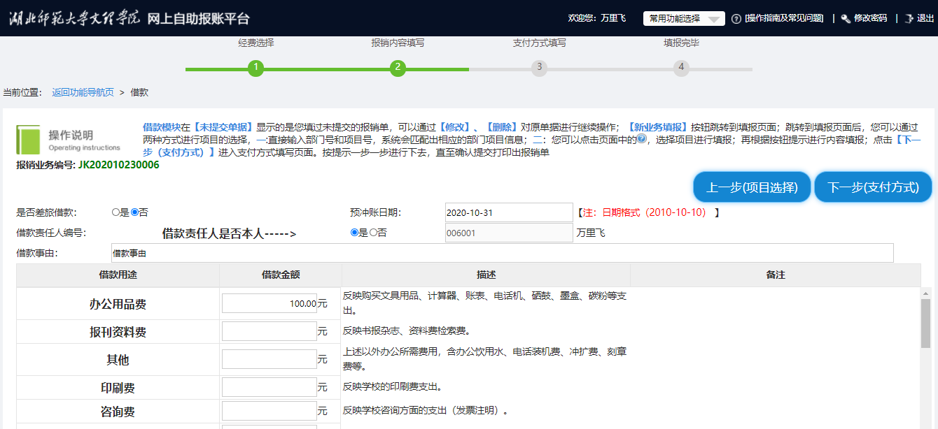The height and width of the screenshot is (429, 938).
Task: Click step 3 circle for 支付方式填写
Action: (539, 68)
